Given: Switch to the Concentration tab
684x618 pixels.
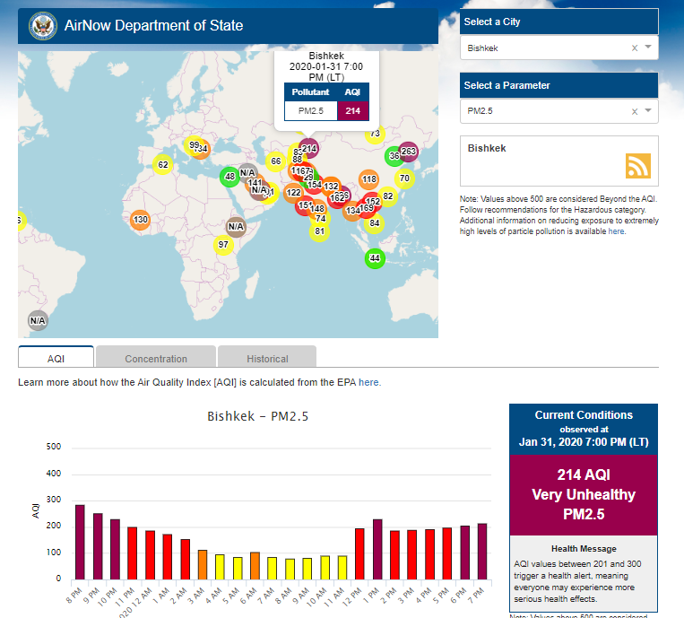Looking at the screenshot, I should pos(156,359).
